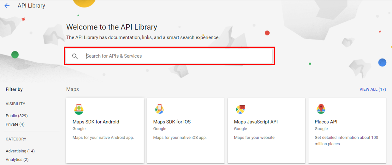
Task: Focus the Search for APIs & Services field
Action: pyautogui.click(x=169, y=56)
